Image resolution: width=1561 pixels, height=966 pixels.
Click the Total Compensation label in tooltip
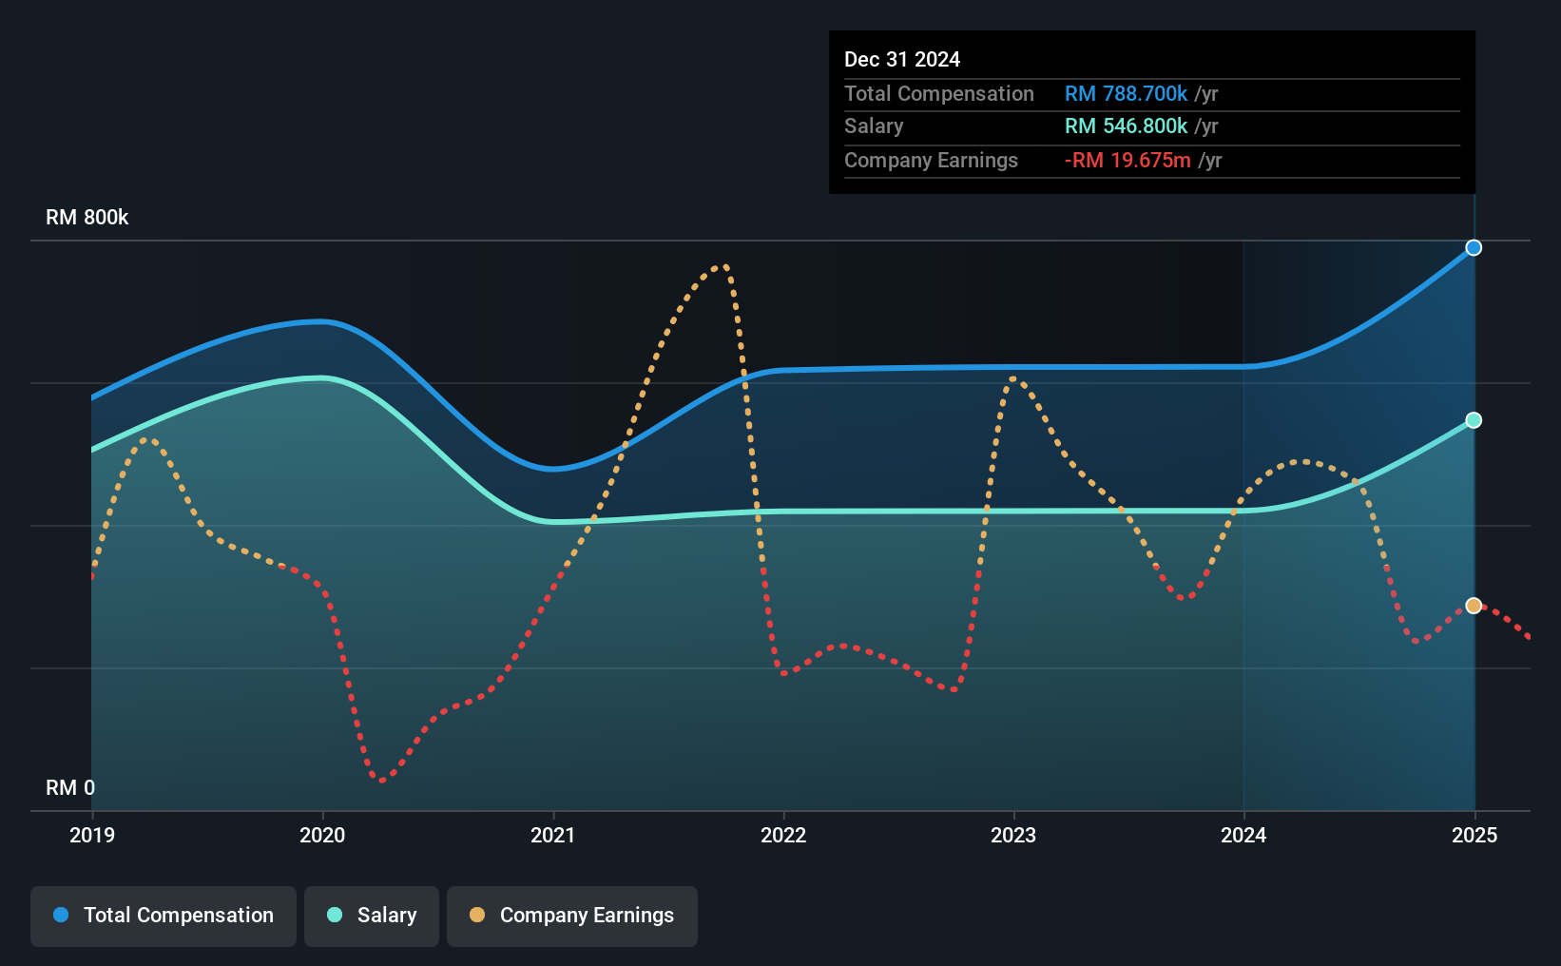tap(939, 93)
